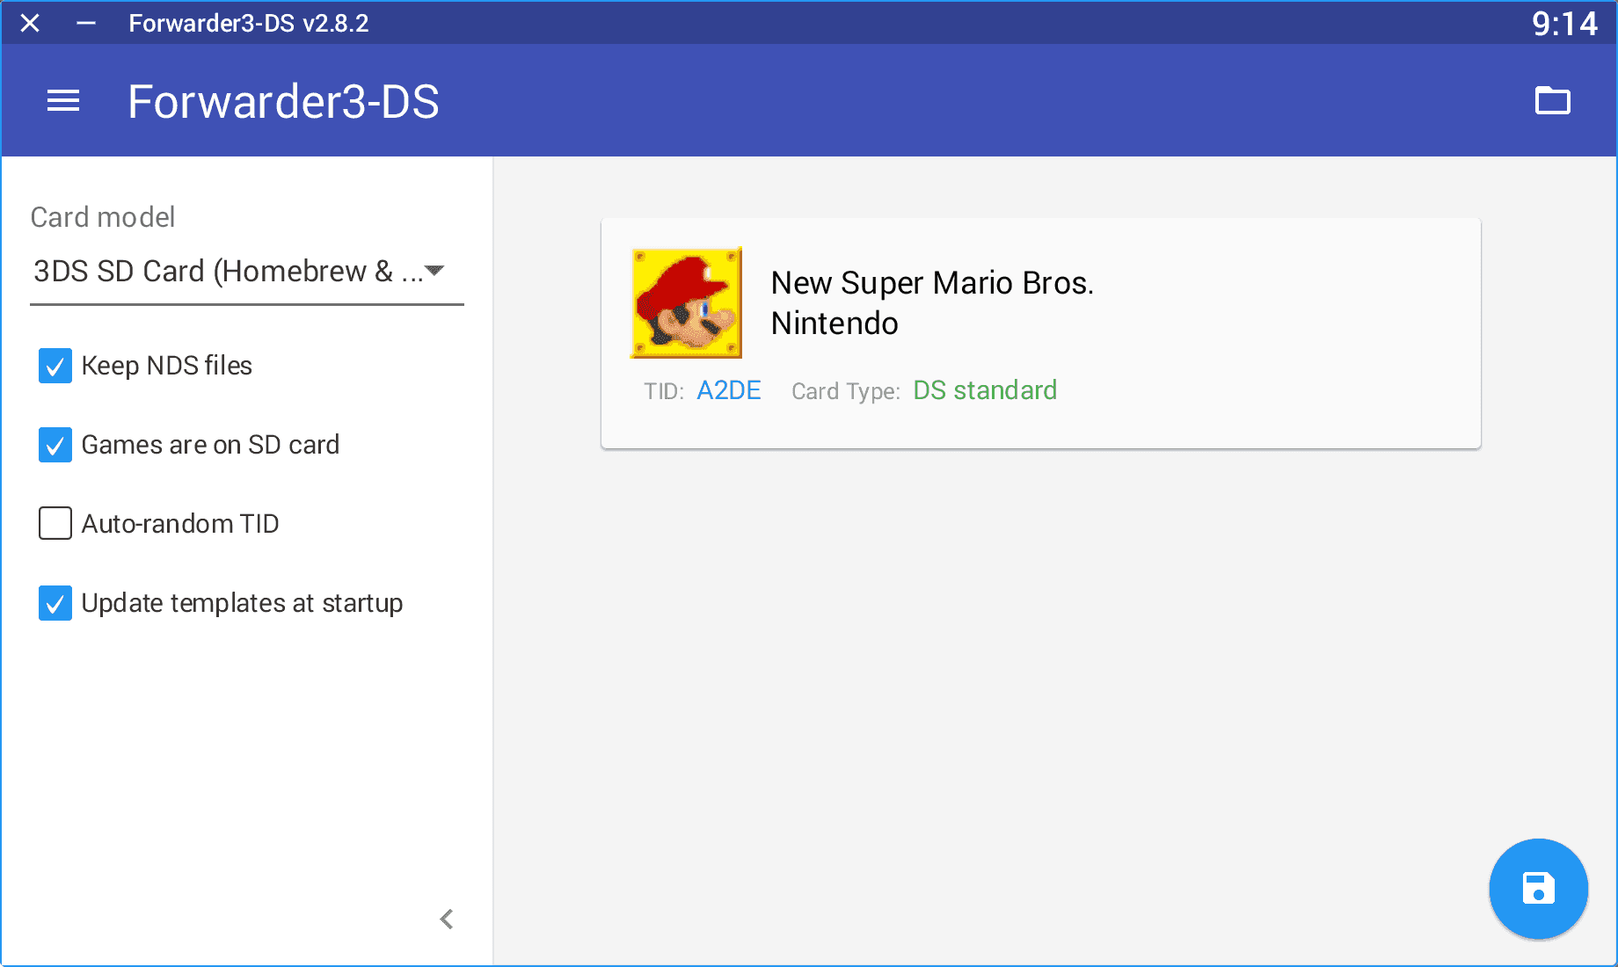Close the Forwarder3-DS window
Screen dimensions: 1618x967
pos(30,23)
